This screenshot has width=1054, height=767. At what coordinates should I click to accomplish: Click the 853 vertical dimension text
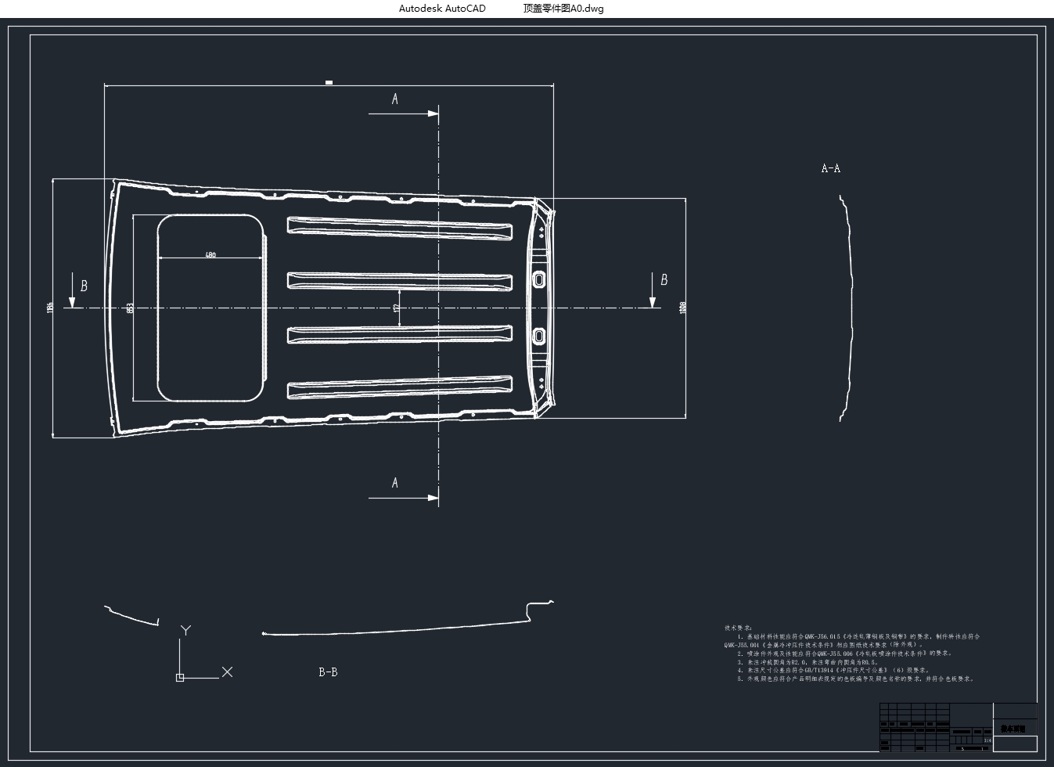pos(130,308)
